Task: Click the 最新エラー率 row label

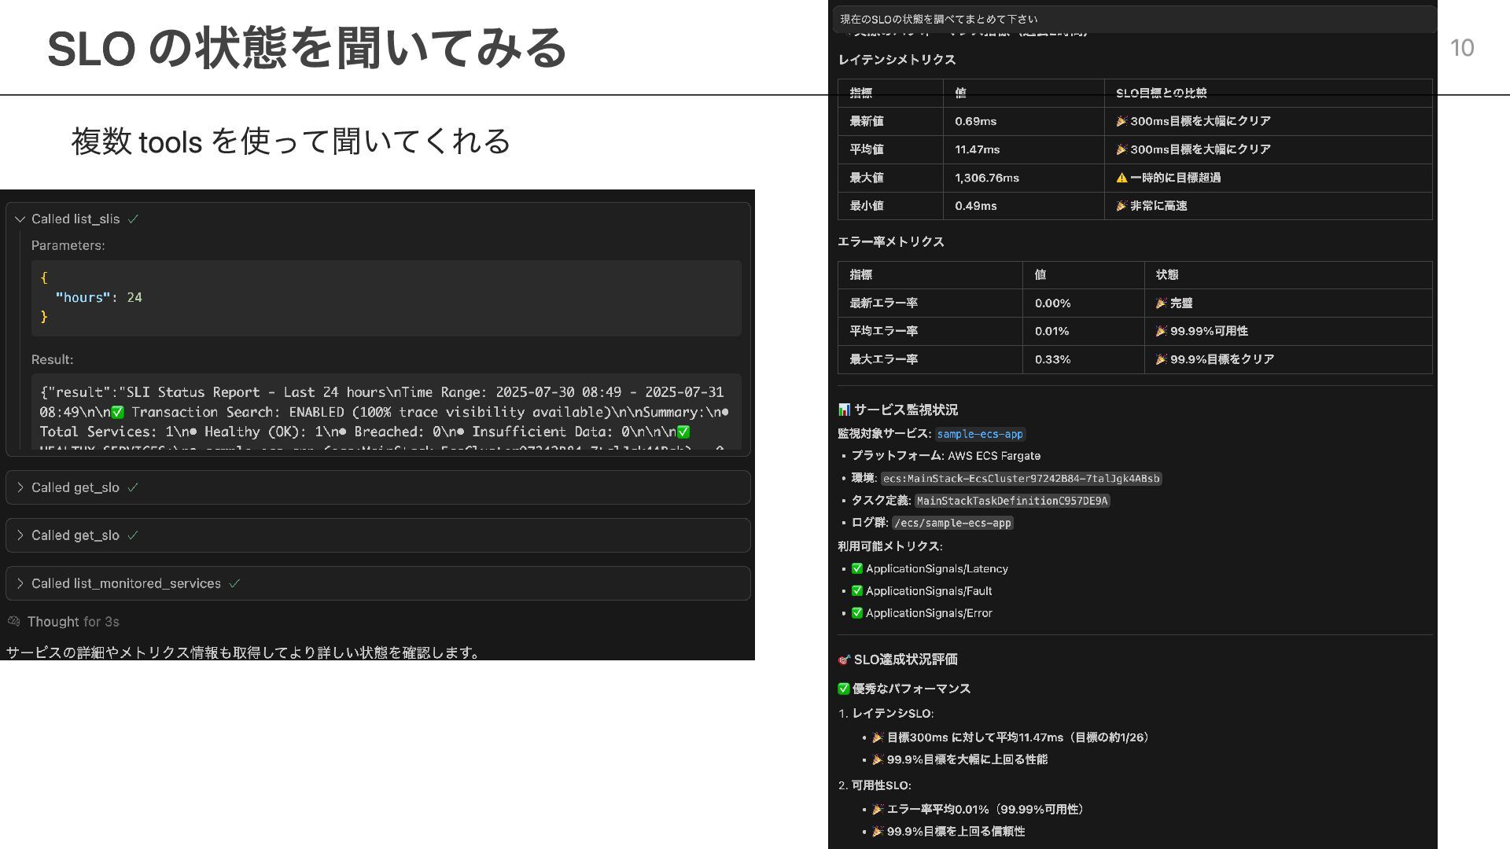Action: [883, 303]
